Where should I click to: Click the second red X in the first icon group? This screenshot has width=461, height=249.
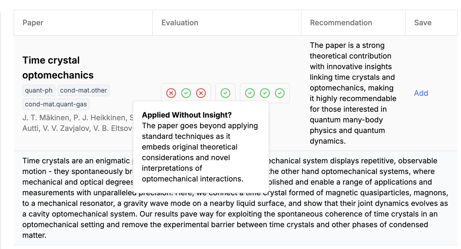point(201,93)
